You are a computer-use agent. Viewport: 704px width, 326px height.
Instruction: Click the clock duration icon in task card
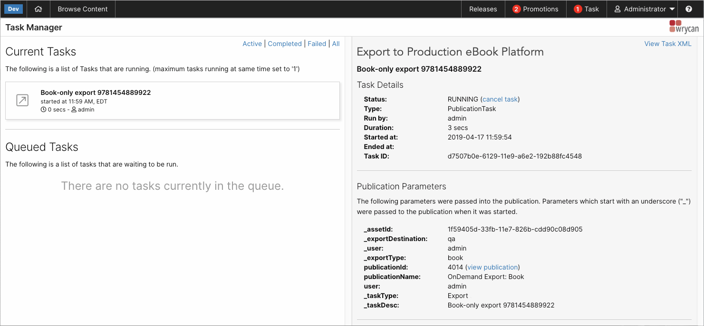43,110
